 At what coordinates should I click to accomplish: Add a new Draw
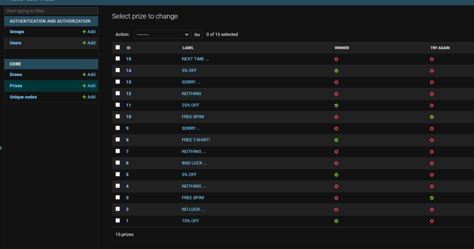tap(89, 74)
